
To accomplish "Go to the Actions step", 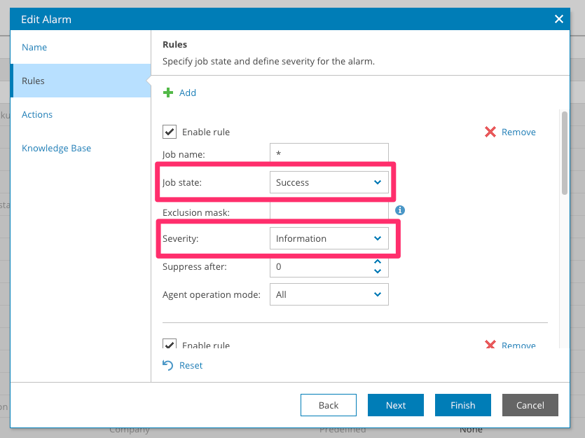I will (x=37, y=114).
